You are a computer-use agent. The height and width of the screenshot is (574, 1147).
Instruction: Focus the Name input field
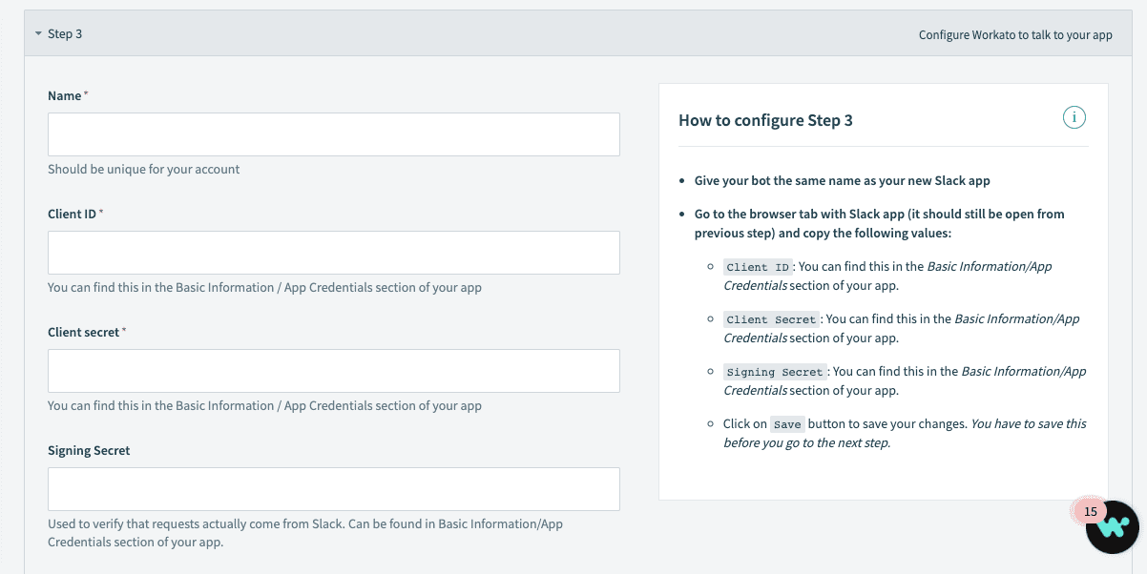pyautogui.click(x=334, y=134)
